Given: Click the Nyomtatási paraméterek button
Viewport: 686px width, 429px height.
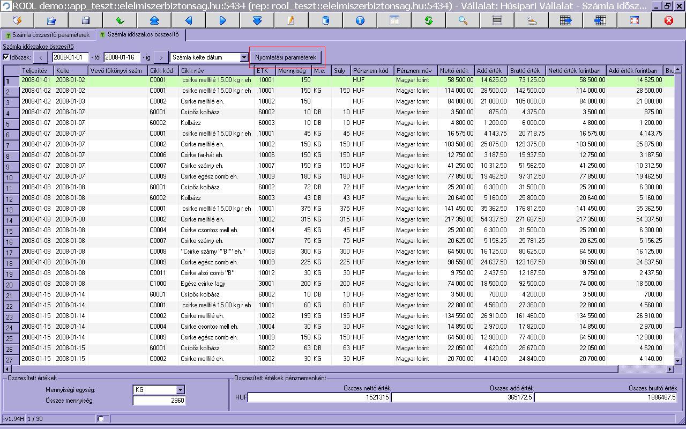Looking at the screenshot, I should coord(287,57).
